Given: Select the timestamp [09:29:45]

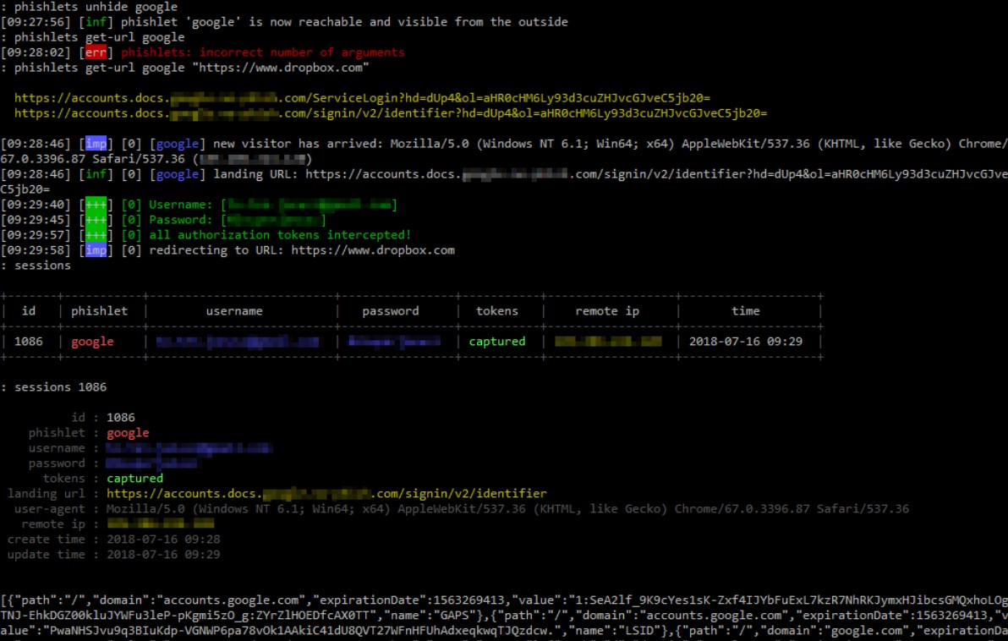Looking at the screenshot, I should (x=36, y=220).
